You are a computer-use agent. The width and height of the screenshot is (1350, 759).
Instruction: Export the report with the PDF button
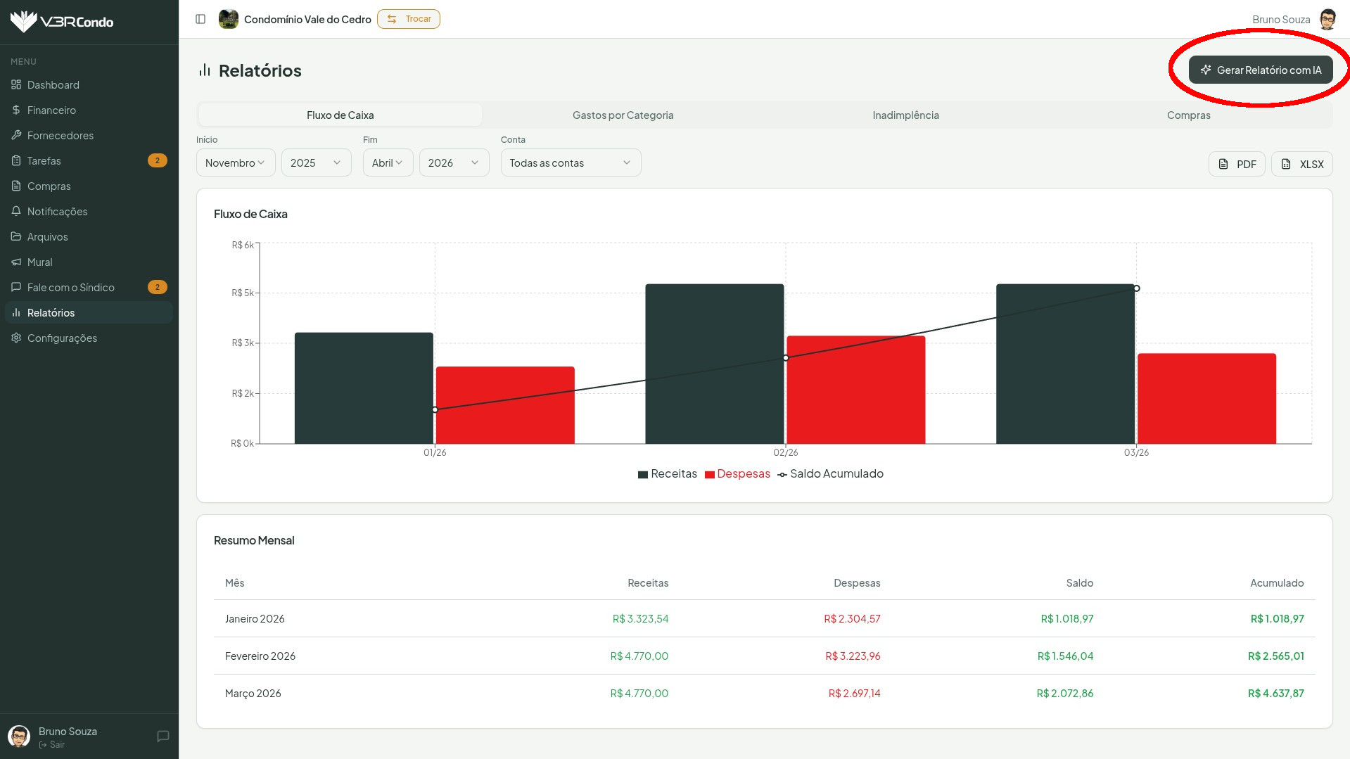(x=1236, y=164)
